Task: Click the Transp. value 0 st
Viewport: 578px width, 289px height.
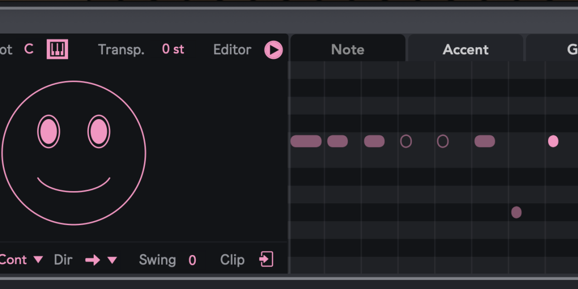Action: click(x=173, y=50)
